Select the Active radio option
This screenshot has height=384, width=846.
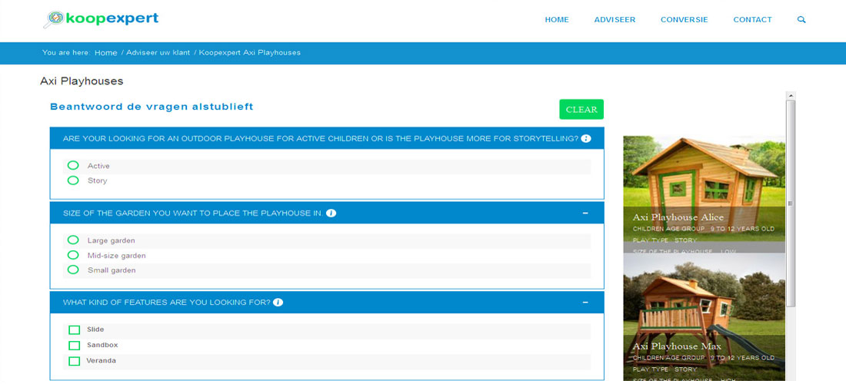pos(73,165)
